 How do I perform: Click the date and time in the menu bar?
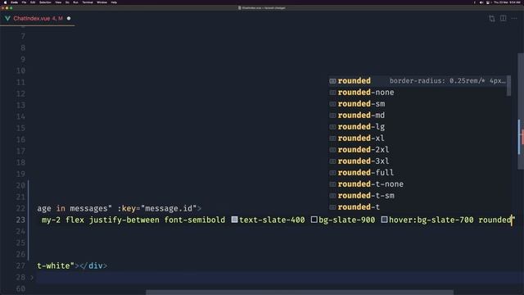[x=507, y=2]
